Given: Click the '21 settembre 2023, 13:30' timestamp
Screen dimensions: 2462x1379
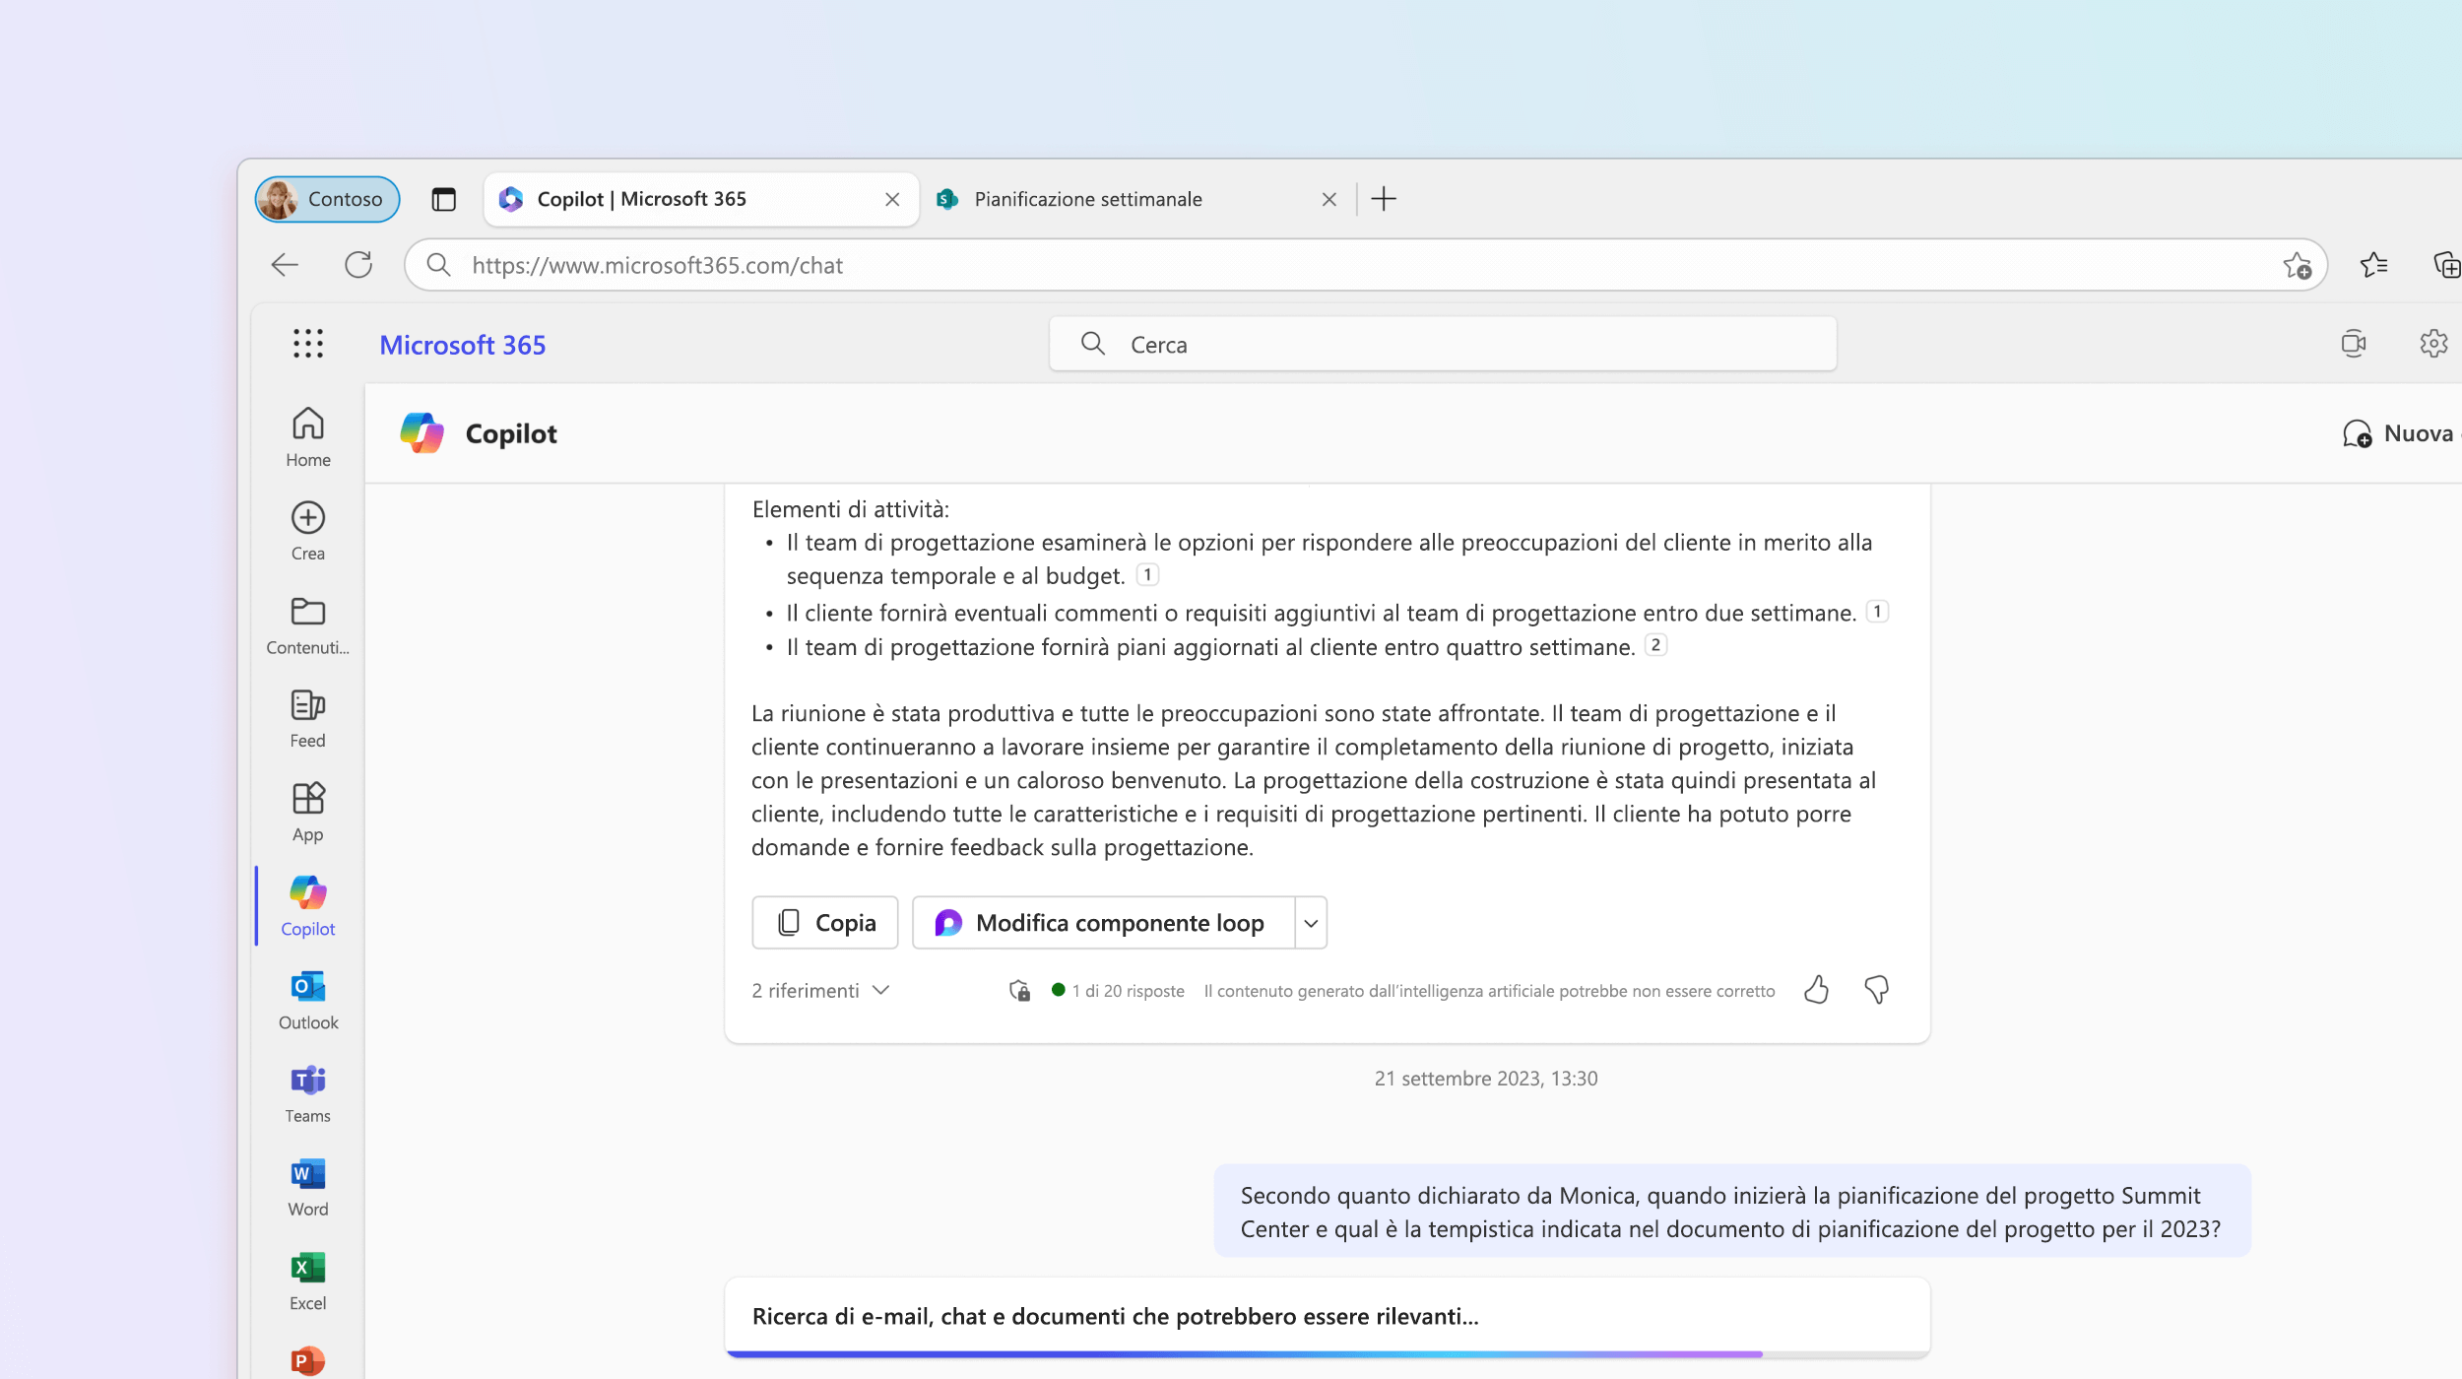Looking at the screenshot, I should point(1485,1079).
